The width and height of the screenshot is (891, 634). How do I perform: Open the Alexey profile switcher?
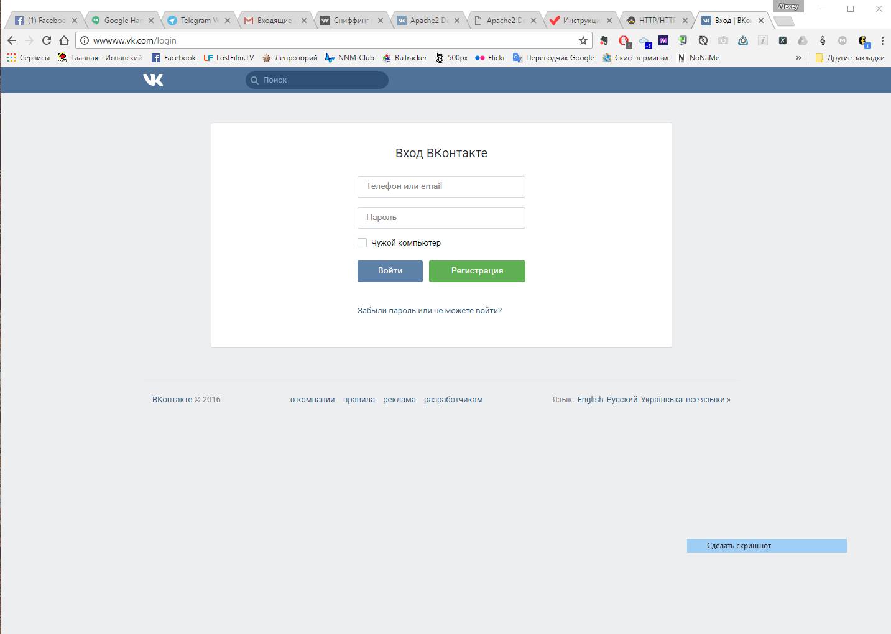pyautogui.click(x=788, y=6)
